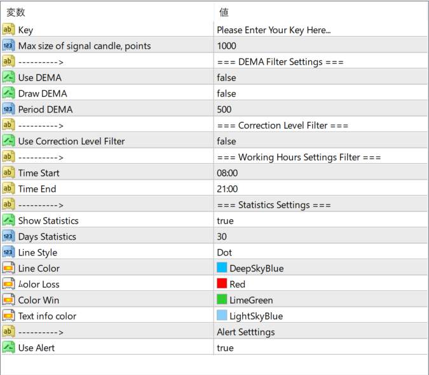Open the LimeGreen Color Win value list

point(321,300)
